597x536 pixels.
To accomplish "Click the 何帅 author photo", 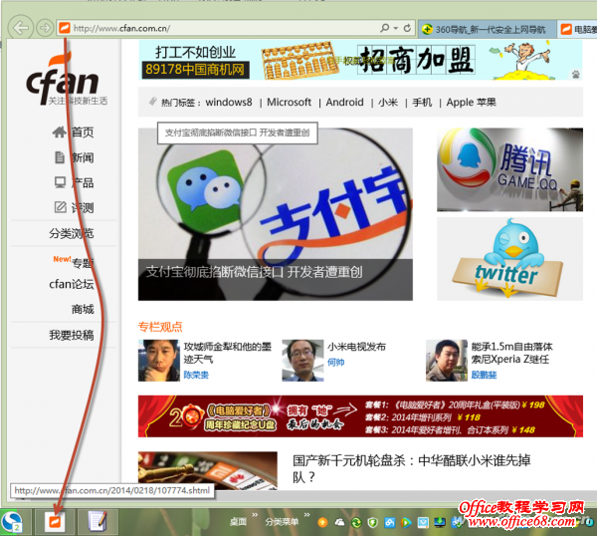I will point(302,361).
